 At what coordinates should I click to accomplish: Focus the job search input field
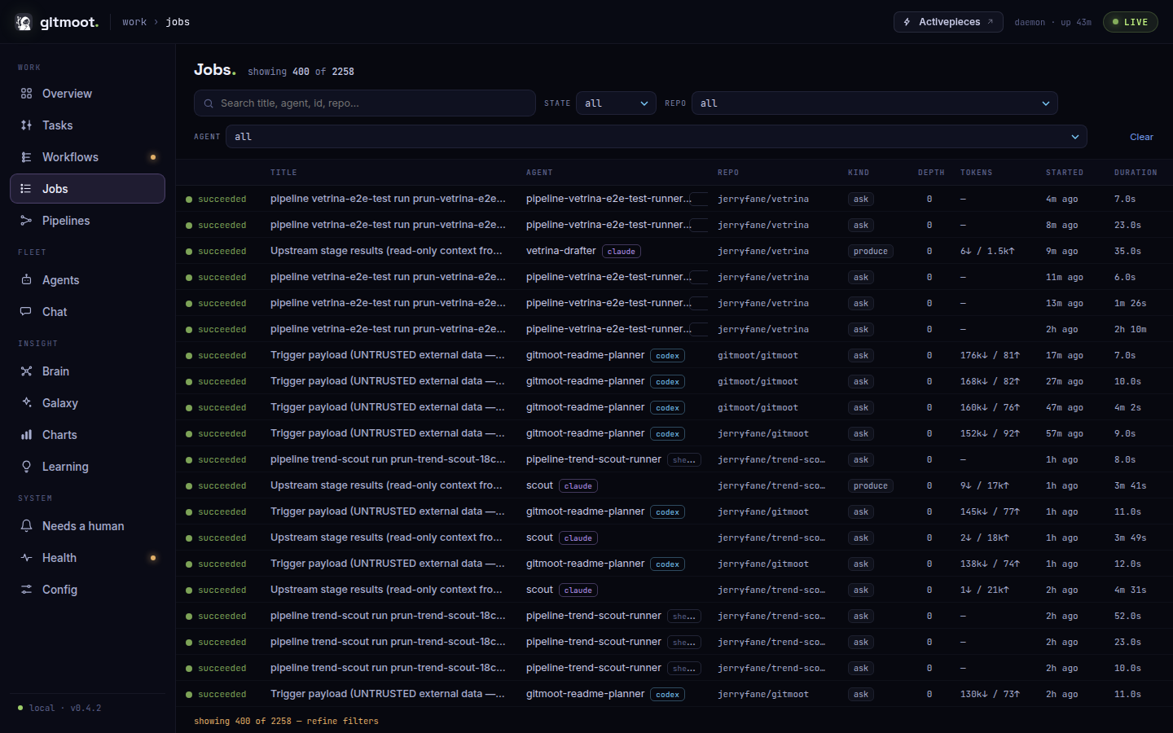click(365, 103)
